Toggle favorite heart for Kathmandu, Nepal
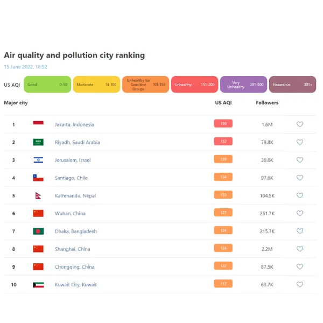 pos(300,195)
